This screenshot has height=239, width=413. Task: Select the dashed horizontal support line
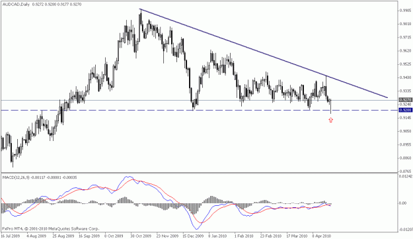(x=199, y=110)
